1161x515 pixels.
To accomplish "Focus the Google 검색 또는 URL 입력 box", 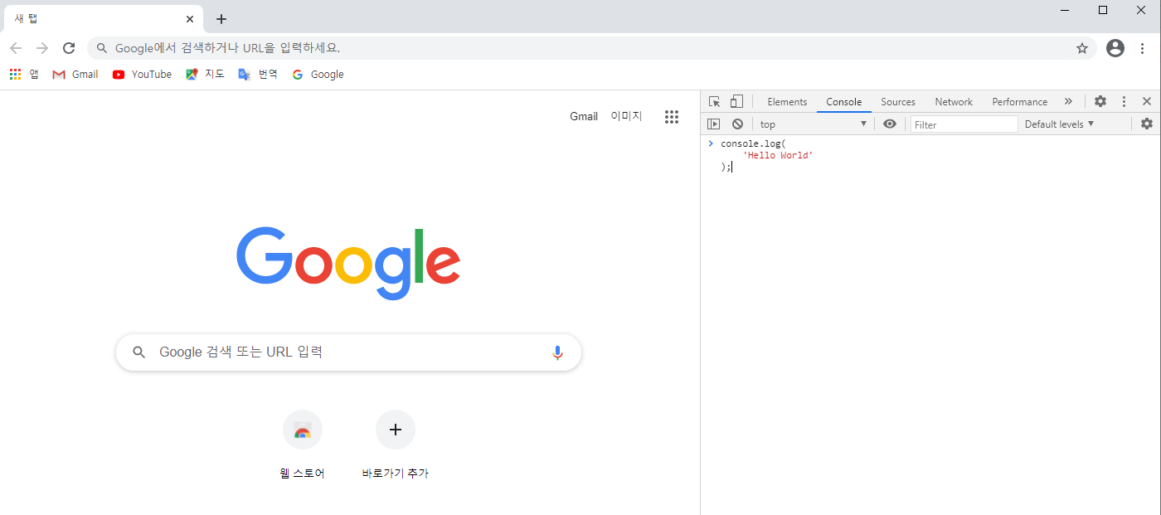I will coord(348,352).
